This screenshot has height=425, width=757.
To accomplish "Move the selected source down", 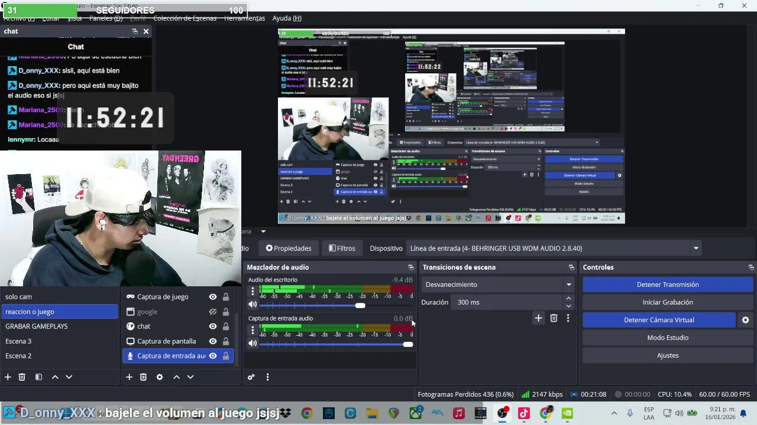I will [x=190, y=377].
